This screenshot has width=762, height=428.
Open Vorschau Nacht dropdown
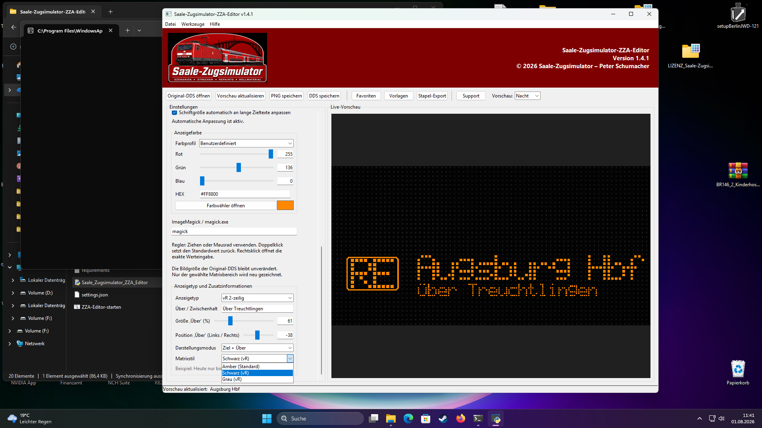pos(527,96)
